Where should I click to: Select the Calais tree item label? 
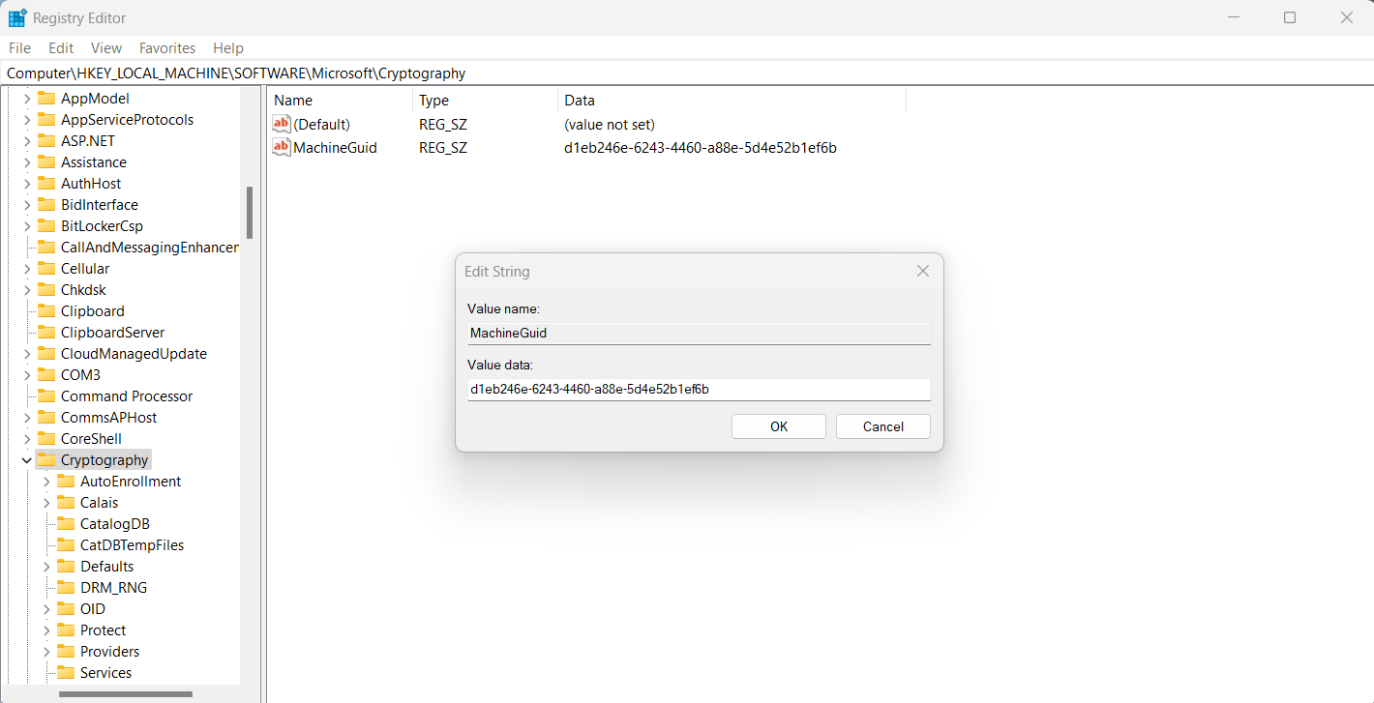pos(100,503)
